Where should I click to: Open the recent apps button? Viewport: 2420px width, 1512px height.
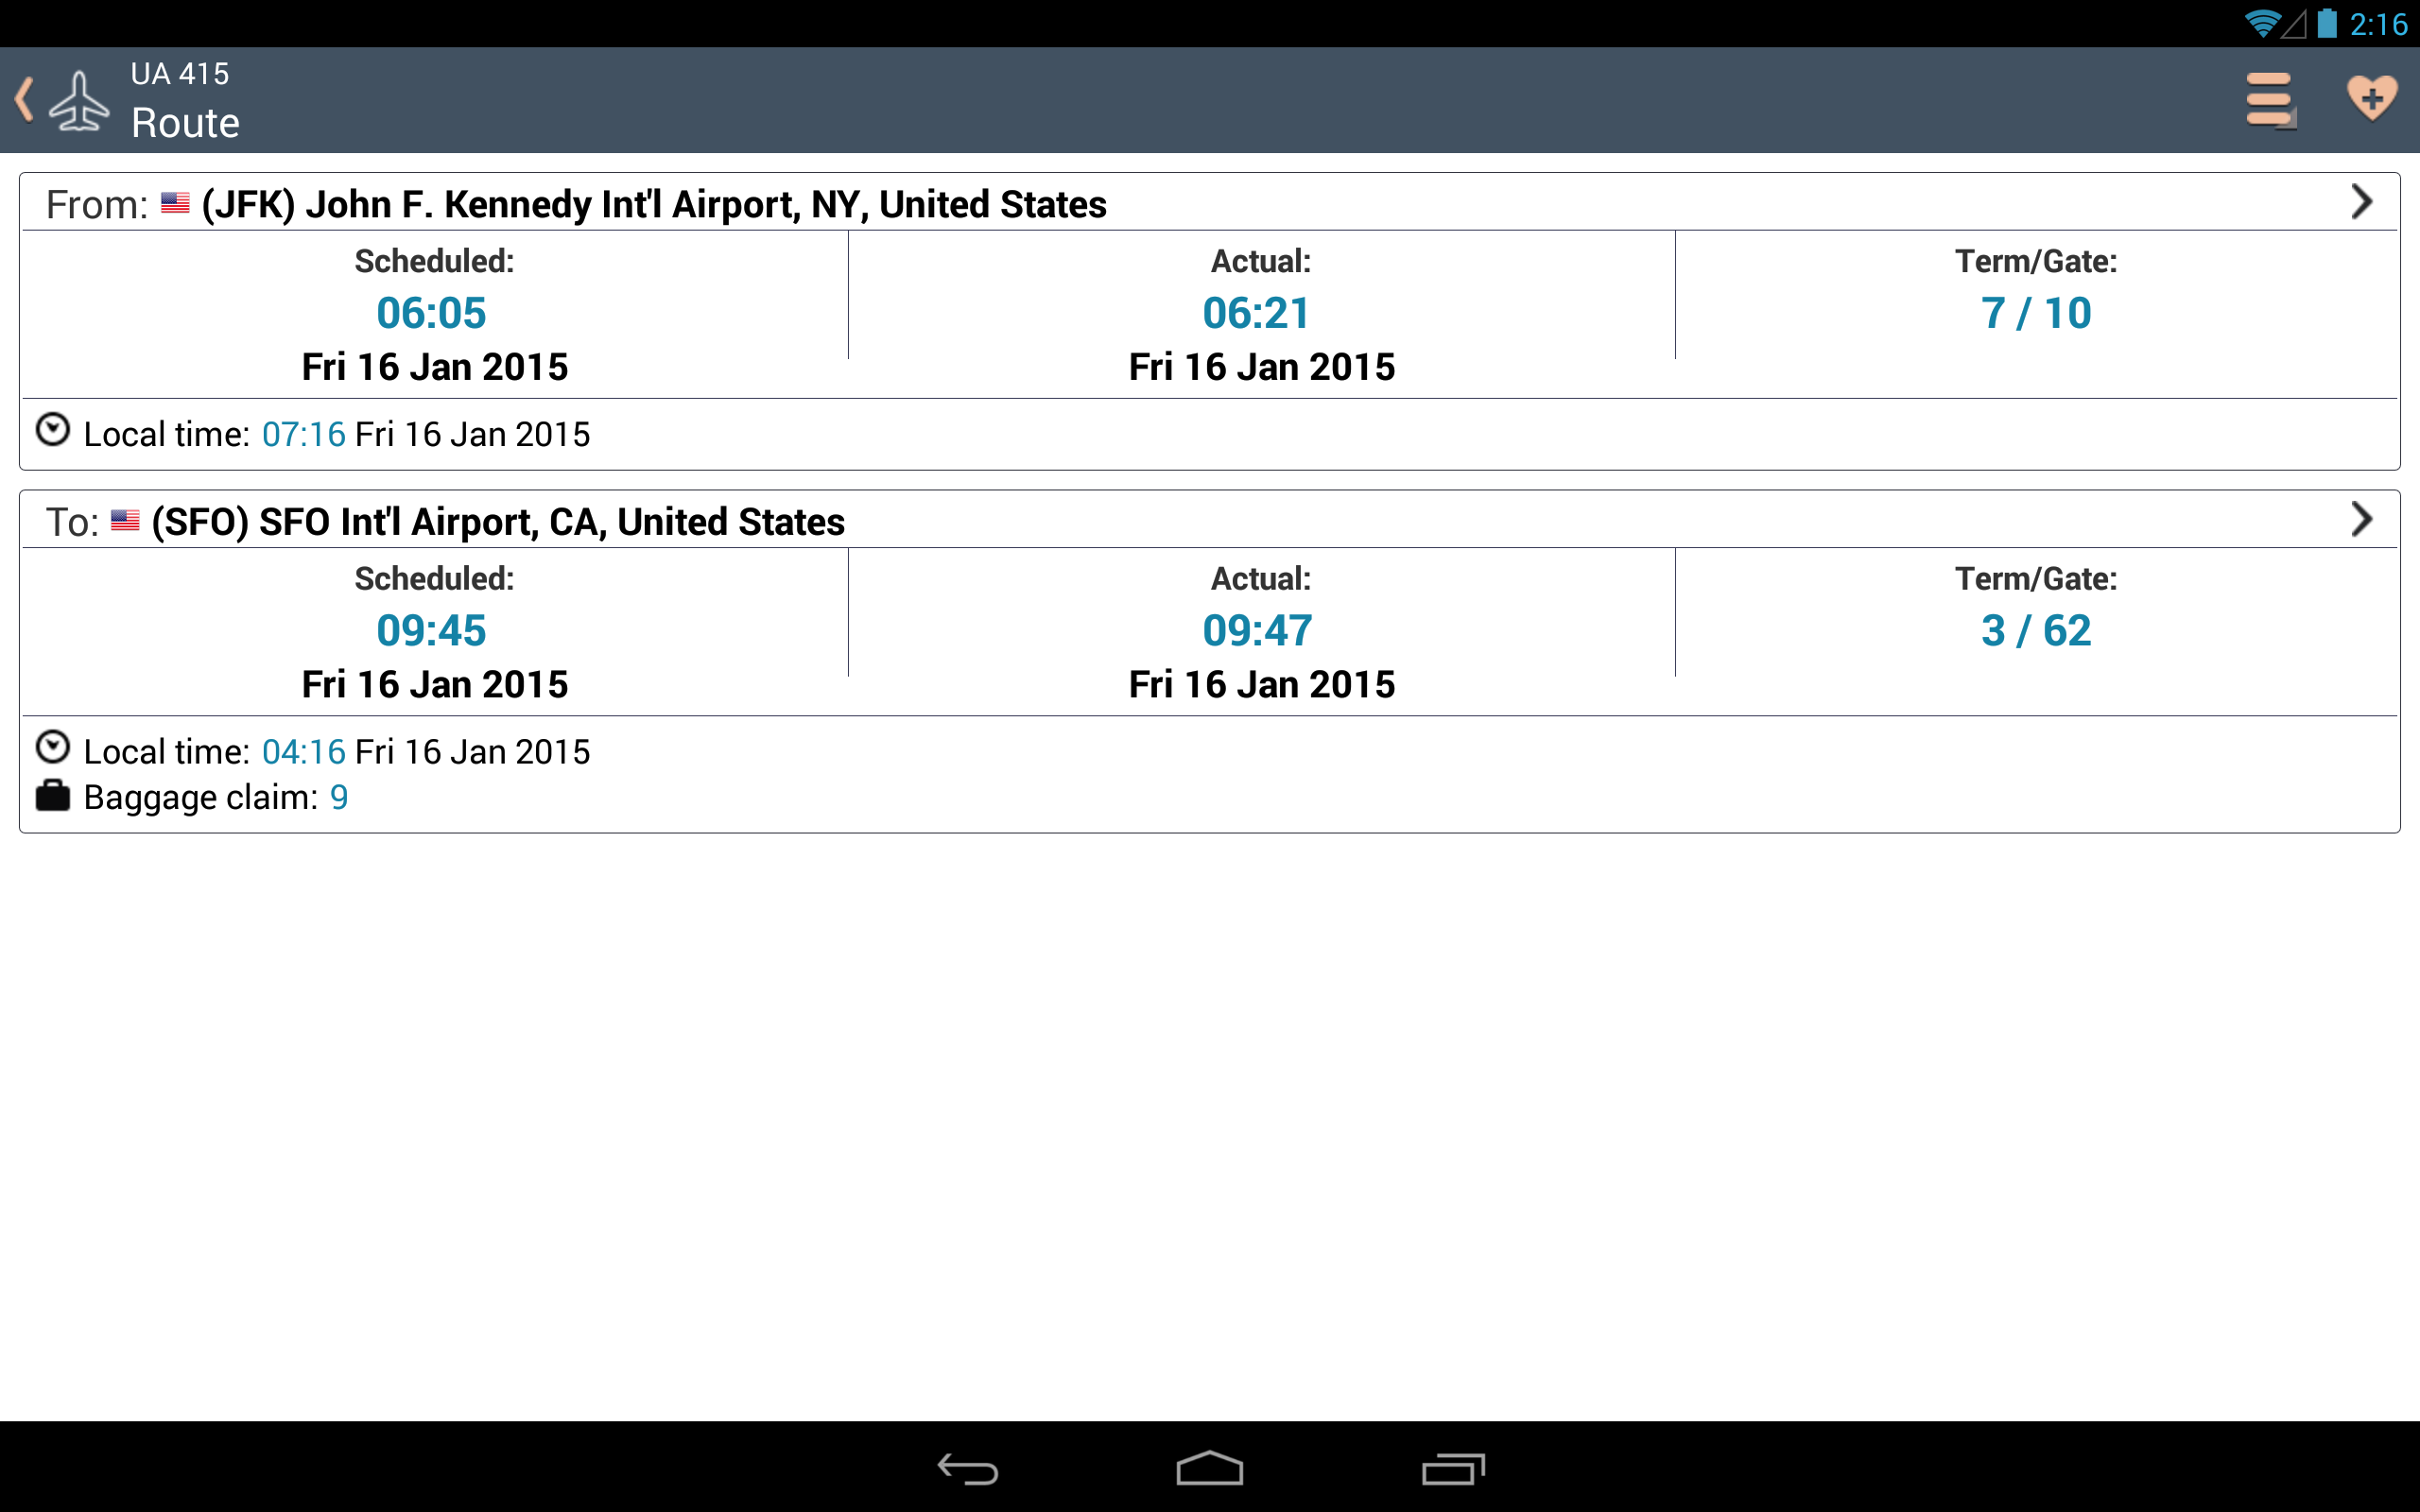[1452, 1468]
